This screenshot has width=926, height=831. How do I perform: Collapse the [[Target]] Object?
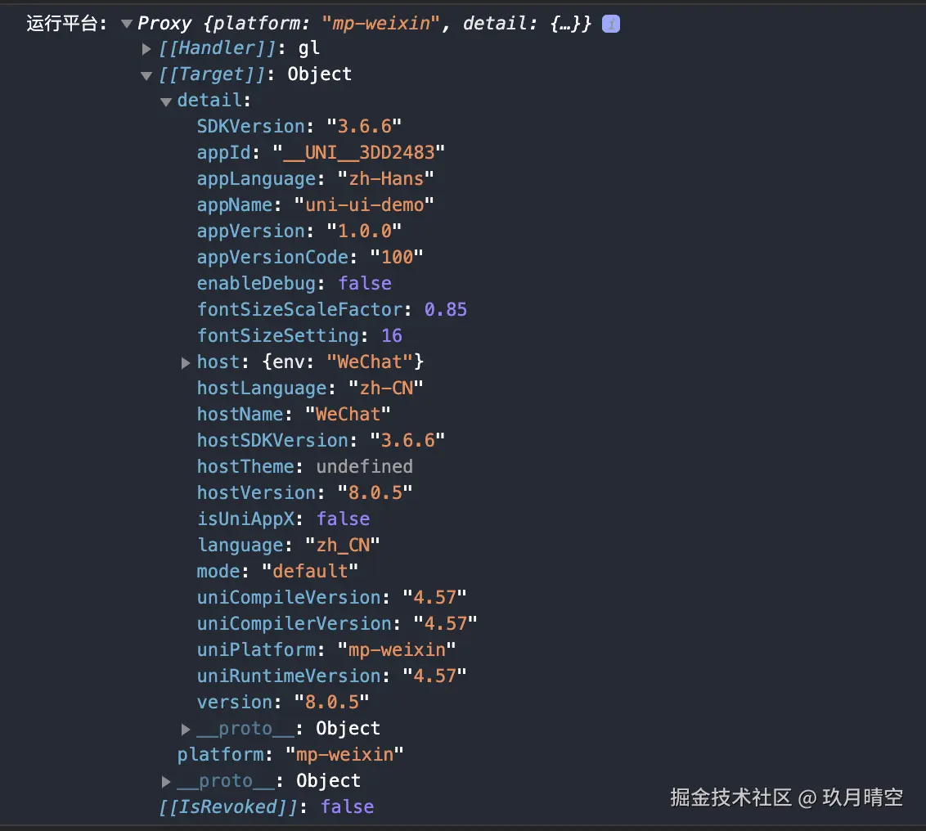pos(146,74)
